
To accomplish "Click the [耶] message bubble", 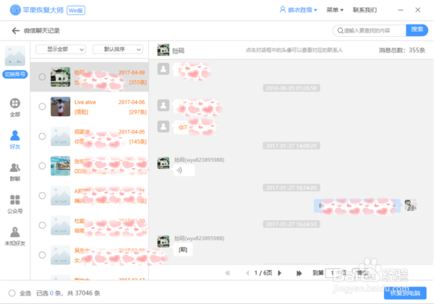I will pyautogui.click(x=183, y=250).
